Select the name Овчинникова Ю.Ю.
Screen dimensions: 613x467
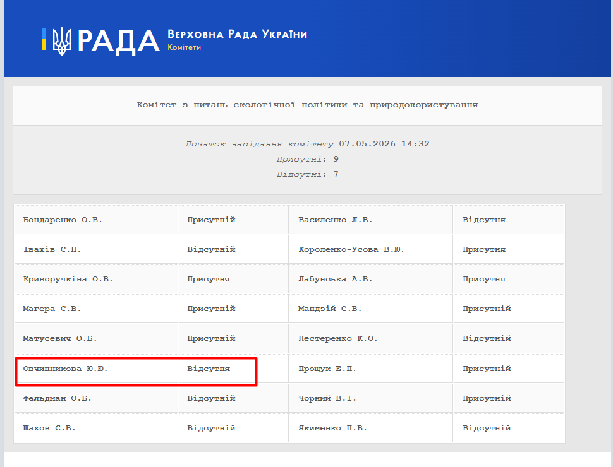point(65,369)
